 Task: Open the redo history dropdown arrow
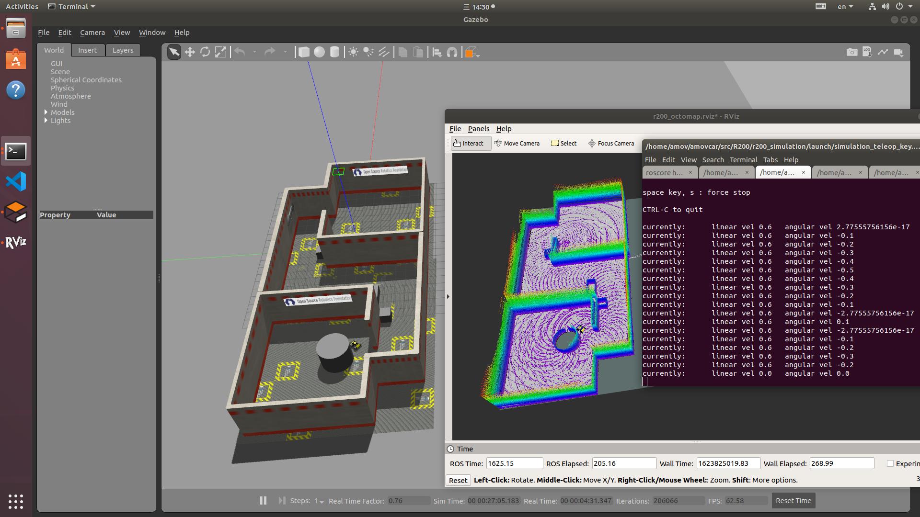tap(285, 52)
